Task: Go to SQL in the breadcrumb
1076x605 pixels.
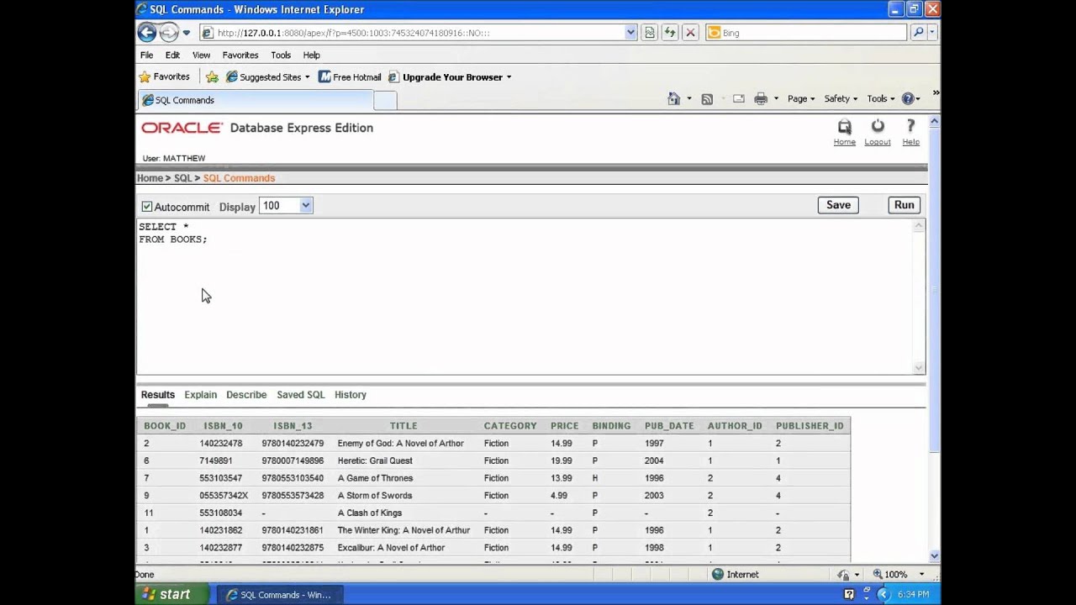Action: 183,178
